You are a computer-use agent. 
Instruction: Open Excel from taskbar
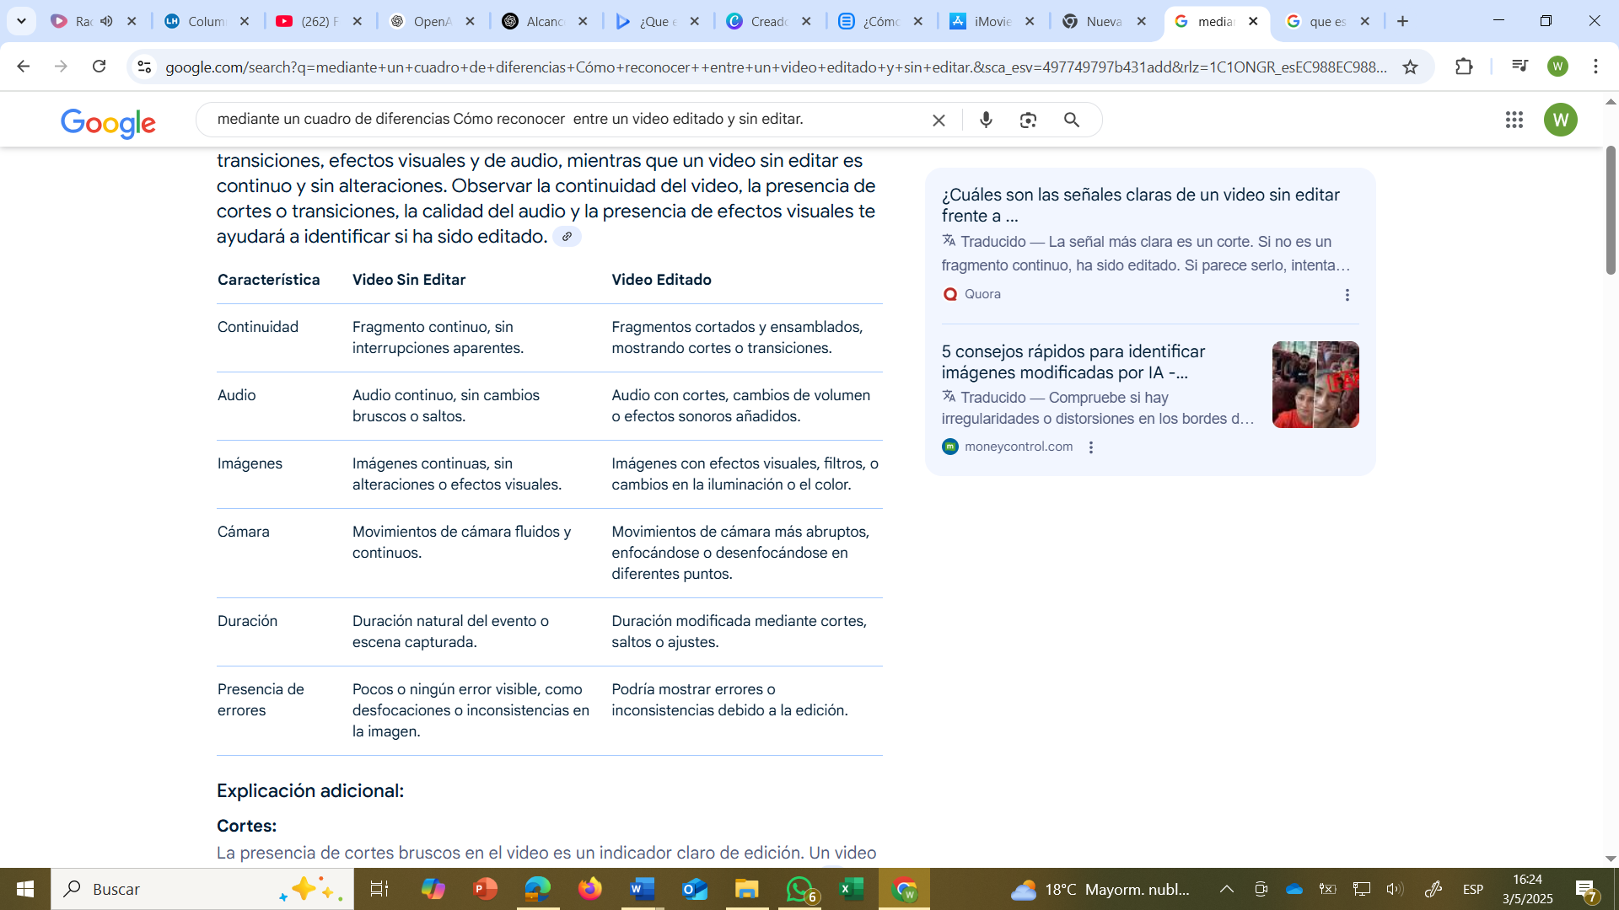pyautogui.click(x=852, y=889)
